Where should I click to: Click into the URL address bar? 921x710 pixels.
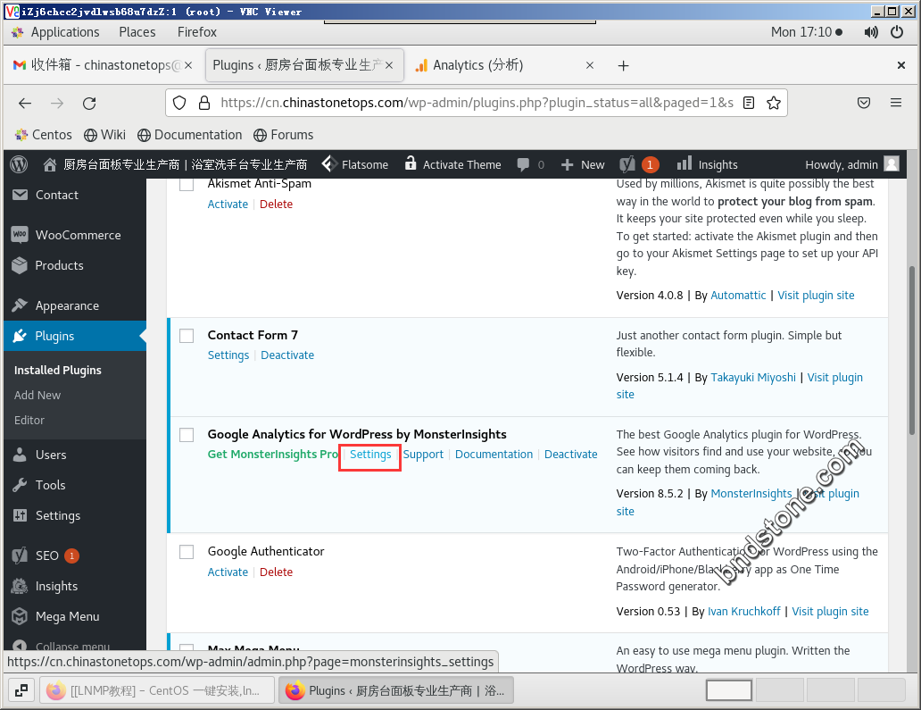(476, 103)
